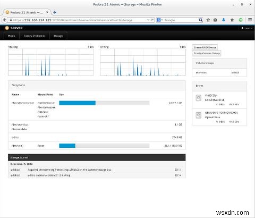Select the Fedora 21 Atomic browser tab

27,12
